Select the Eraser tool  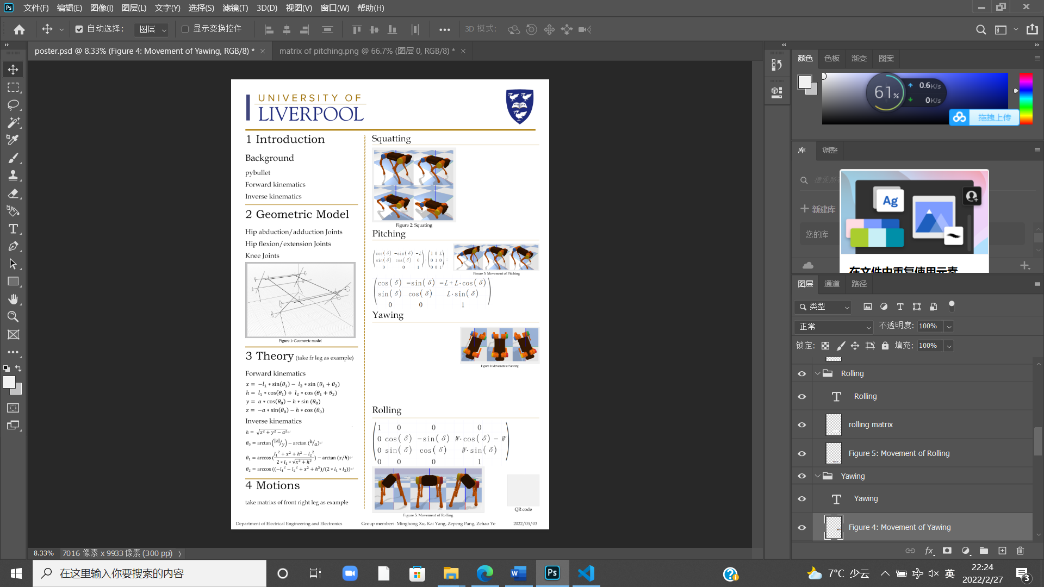(13, 193)
